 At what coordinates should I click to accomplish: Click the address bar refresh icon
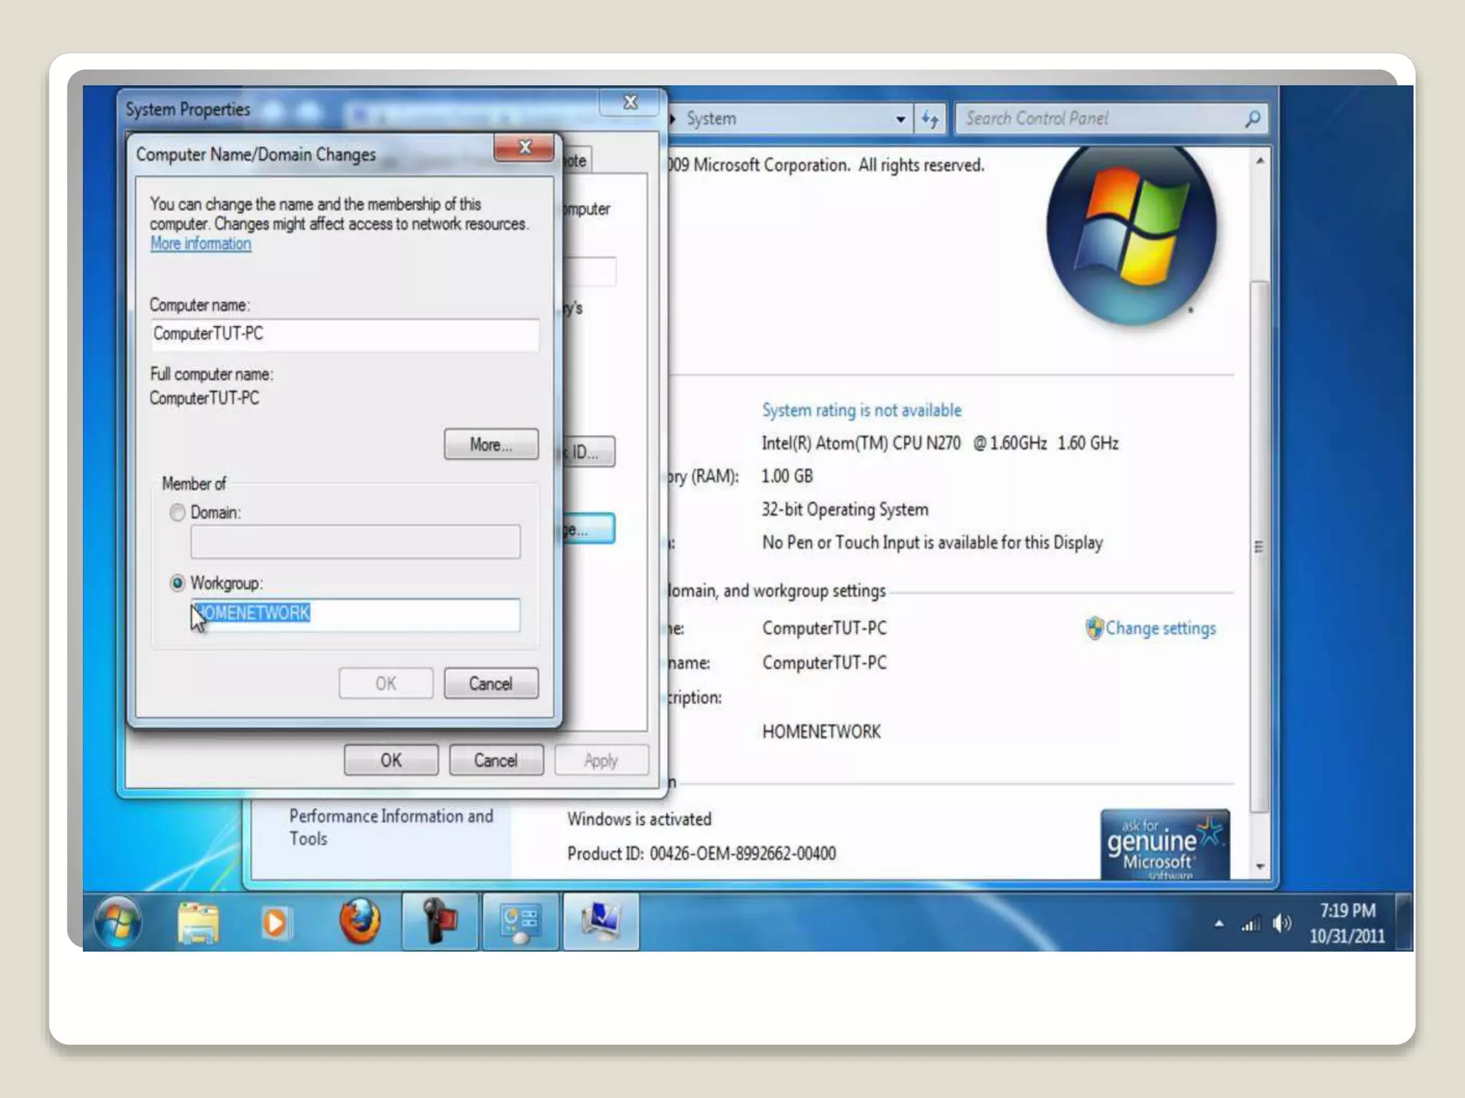(930, 119)
